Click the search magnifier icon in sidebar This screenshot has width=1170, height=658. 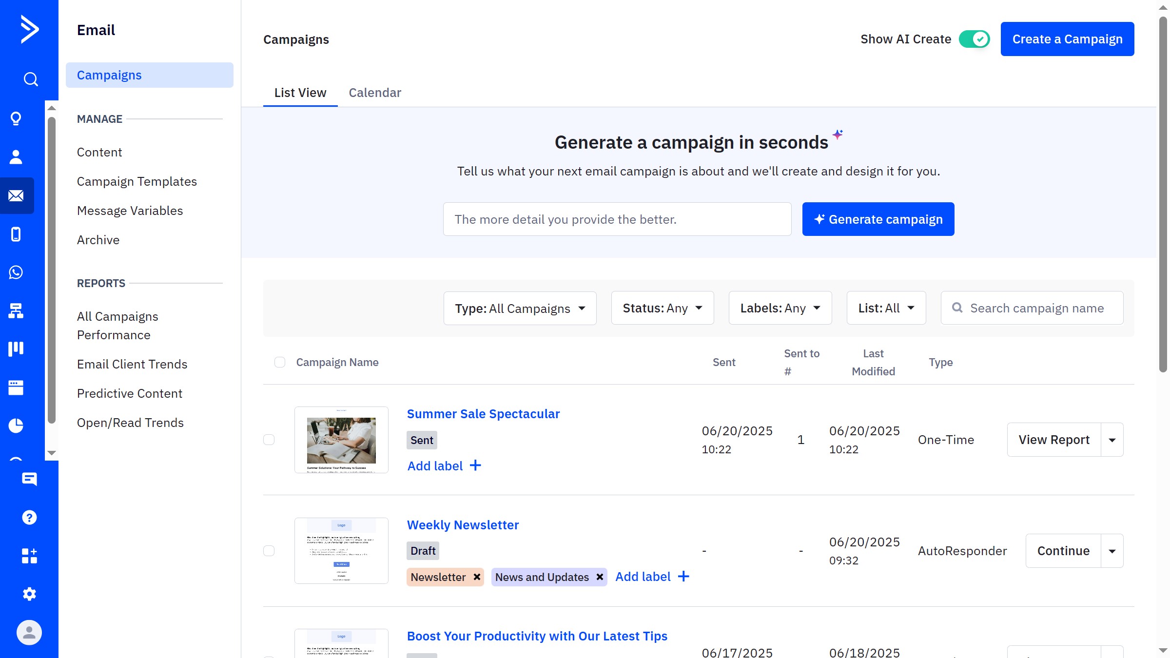tap(30, 79)
